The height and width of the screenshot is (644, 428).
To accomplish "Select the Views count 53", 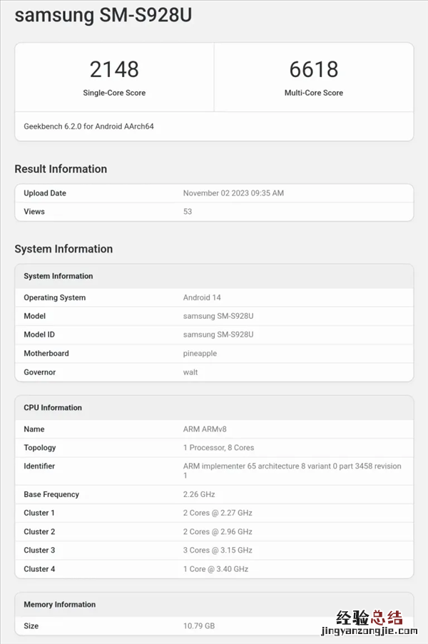I will [188, 212].
